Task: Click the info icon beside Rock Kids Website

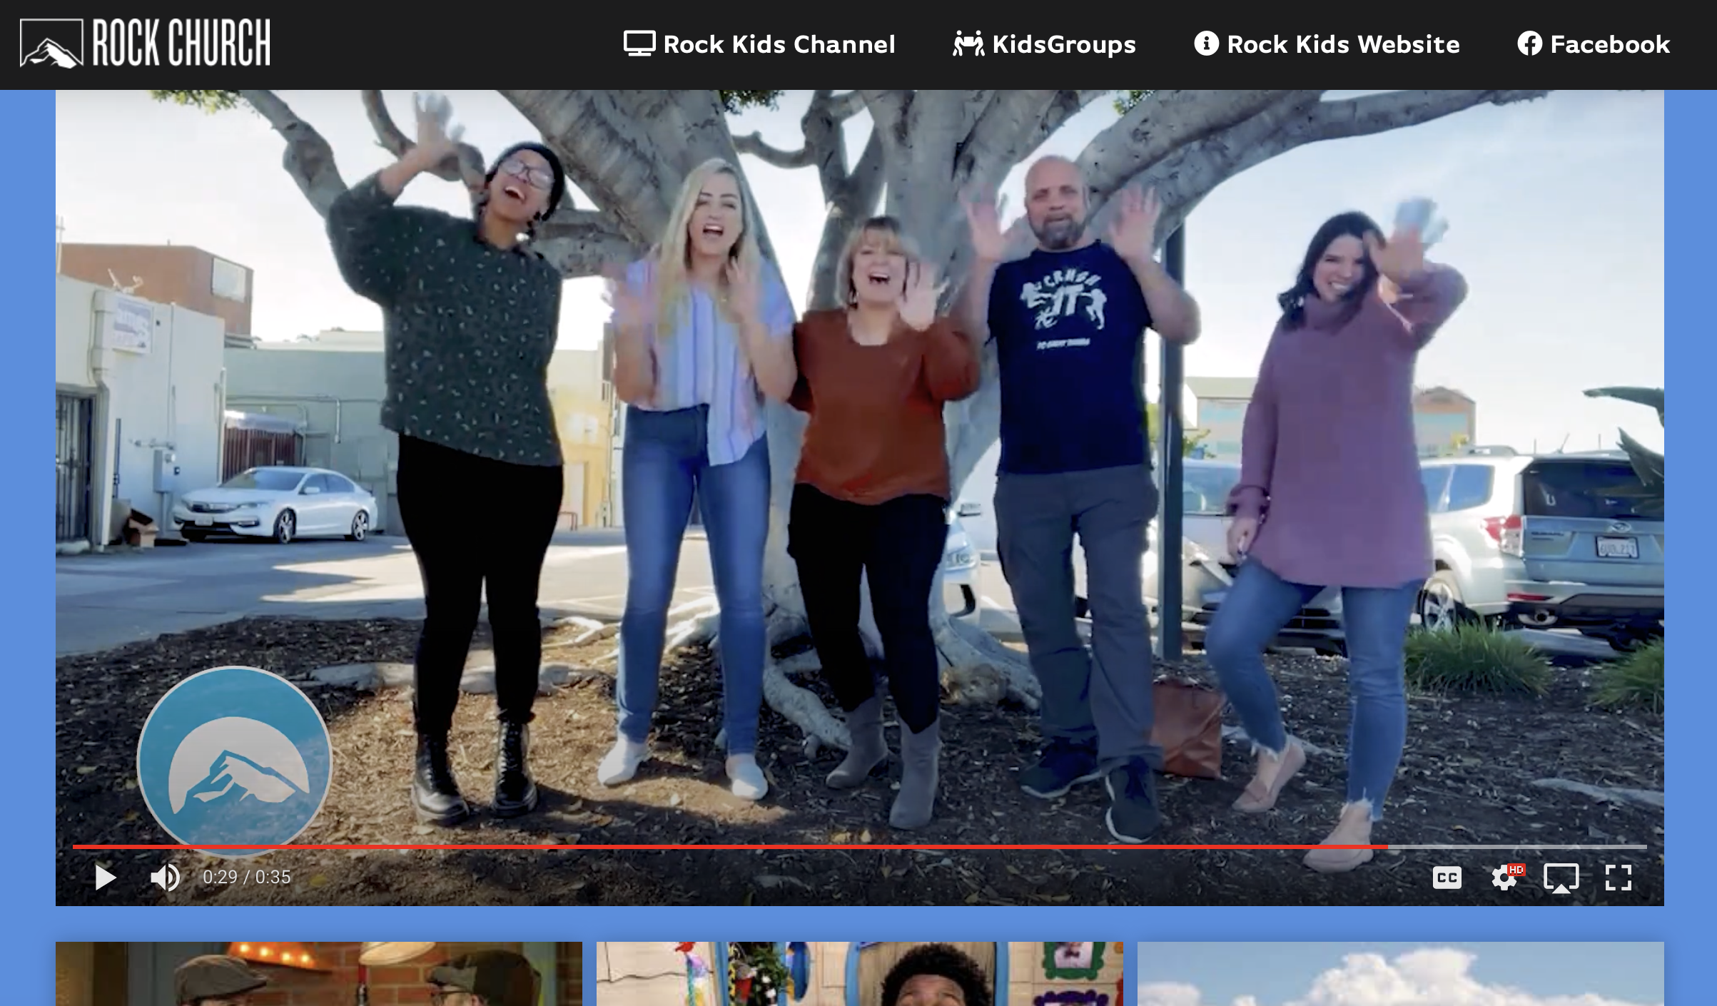Action: (x=1206, y=44)
